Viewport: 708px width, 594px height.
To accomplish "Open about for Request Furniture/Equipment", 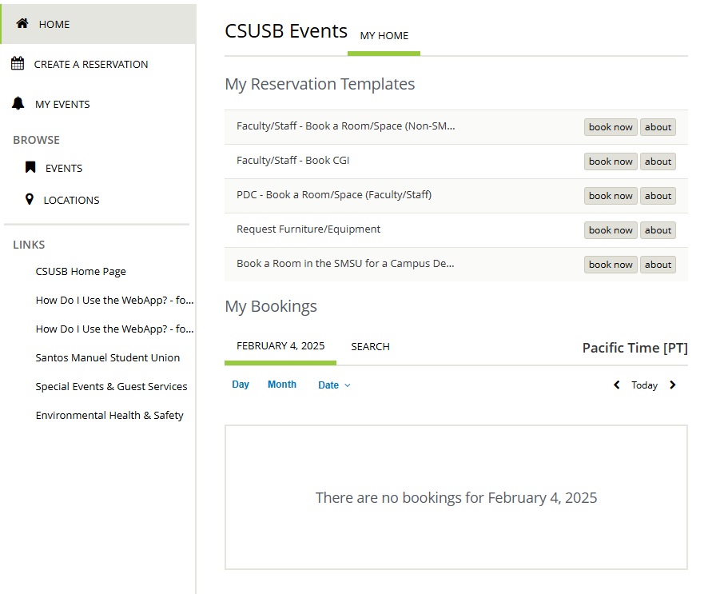I will tap(658, 230).
